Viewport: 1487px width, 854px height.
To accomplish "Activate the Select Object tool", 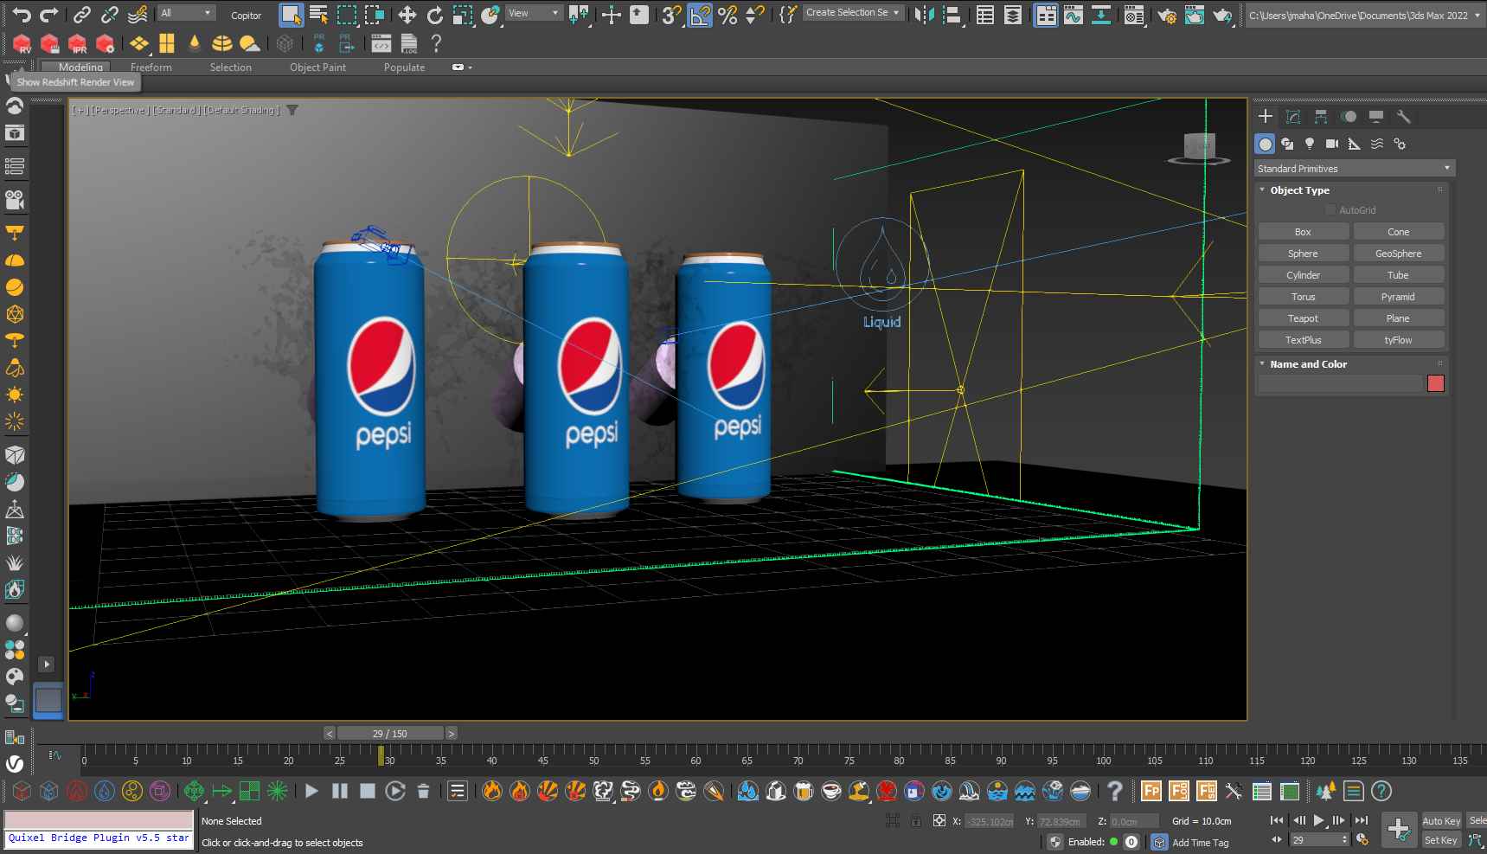I will pos(292,15).
